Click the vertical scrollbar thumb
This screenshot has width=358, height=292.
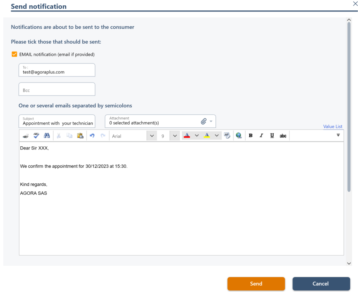(349, 107)
